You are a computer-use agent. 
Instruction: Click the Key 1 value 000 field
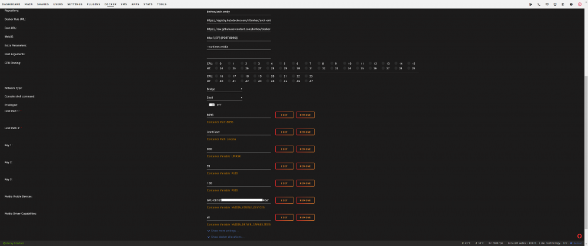[x=239, y=149]
